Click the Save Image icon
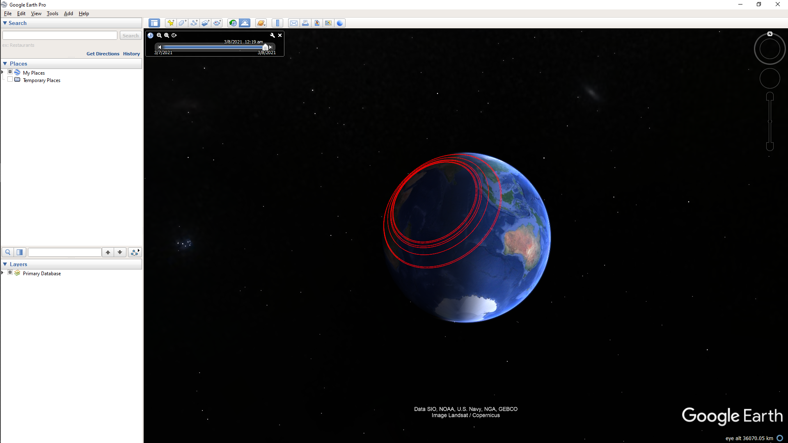The height and width of the screenshot is (443, 788). point(317,23)
